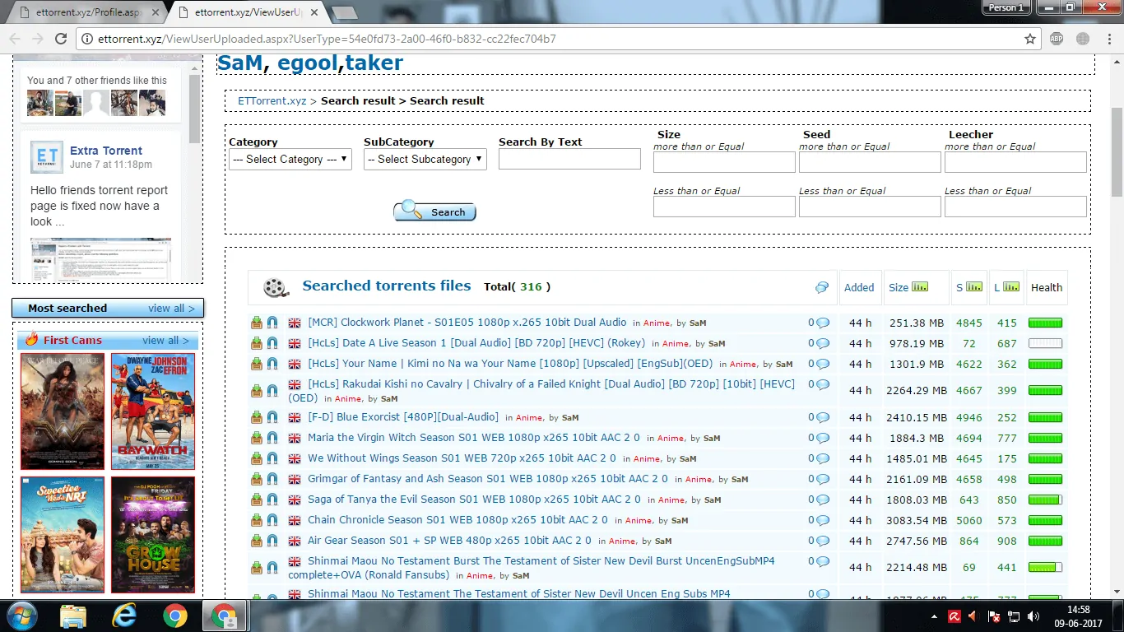Click the main page vertical scrollbar

coord(1117,151)
